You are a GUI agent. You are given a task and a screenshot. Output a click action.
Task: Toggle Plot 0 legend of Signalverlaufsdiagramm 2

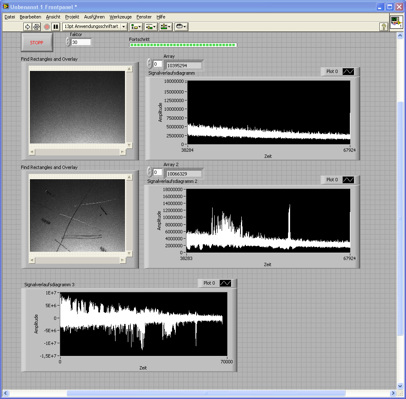click(x=348, y=180)
